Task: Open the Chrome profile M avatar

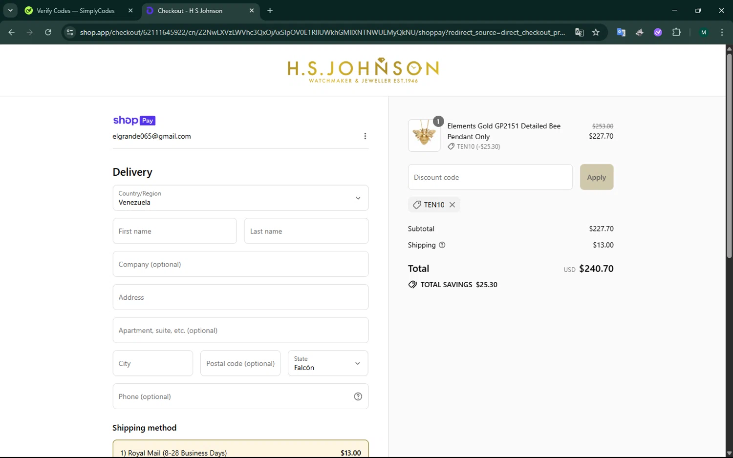Action: click(704, 32)
